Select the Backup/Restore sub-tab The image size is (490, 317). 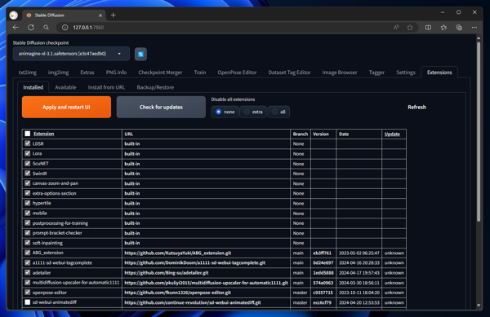click(x=155, y=87)
